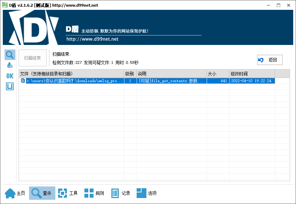Image resolution: width=296 pixels, height=204 pixels.
Task: Click the file icon on the suspicious result row
Action: 23,80
